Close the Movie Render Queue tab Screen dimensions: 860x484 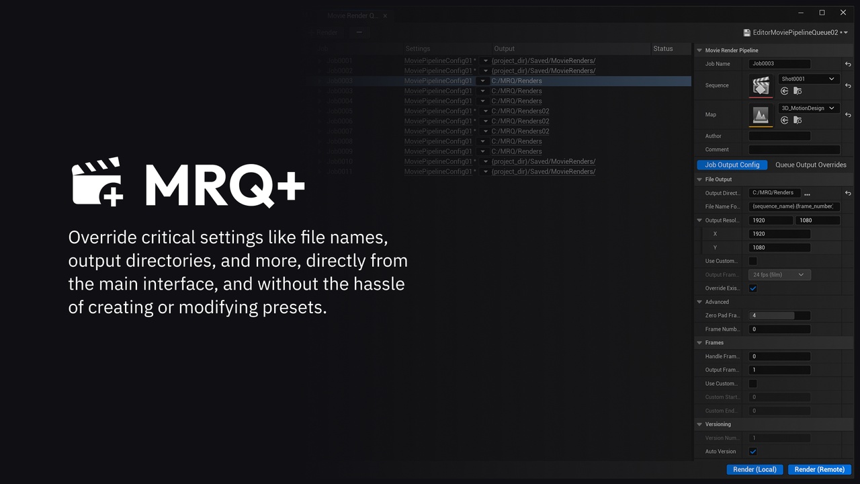[x=385, y=15]
